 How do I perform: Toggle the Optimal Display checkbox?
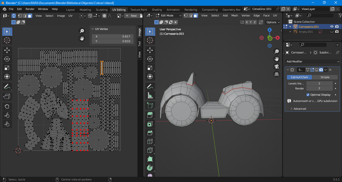click(x=308, y=95)
